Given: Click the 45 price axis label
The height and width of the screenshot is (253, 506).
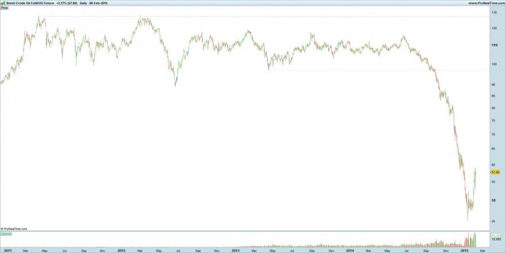Looking at the screenshot, I should click(x=493, y=221).
